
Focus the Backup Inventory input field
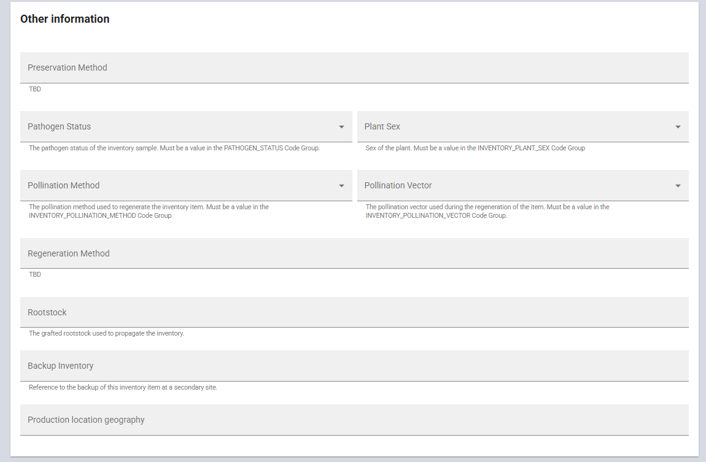coord(354,366)
